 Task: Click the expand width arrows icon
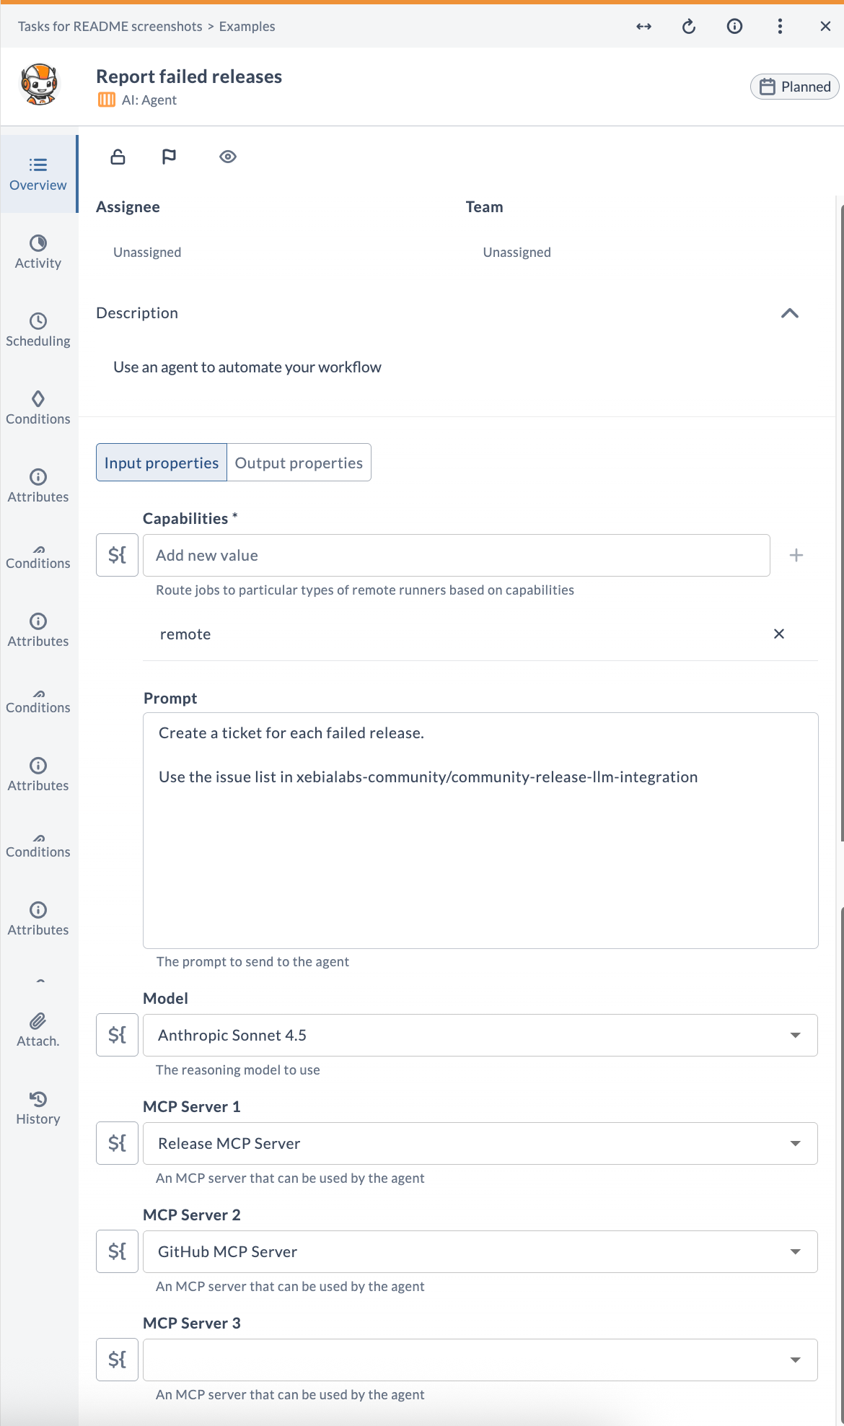pyautogui.click(x=643, y=27)
